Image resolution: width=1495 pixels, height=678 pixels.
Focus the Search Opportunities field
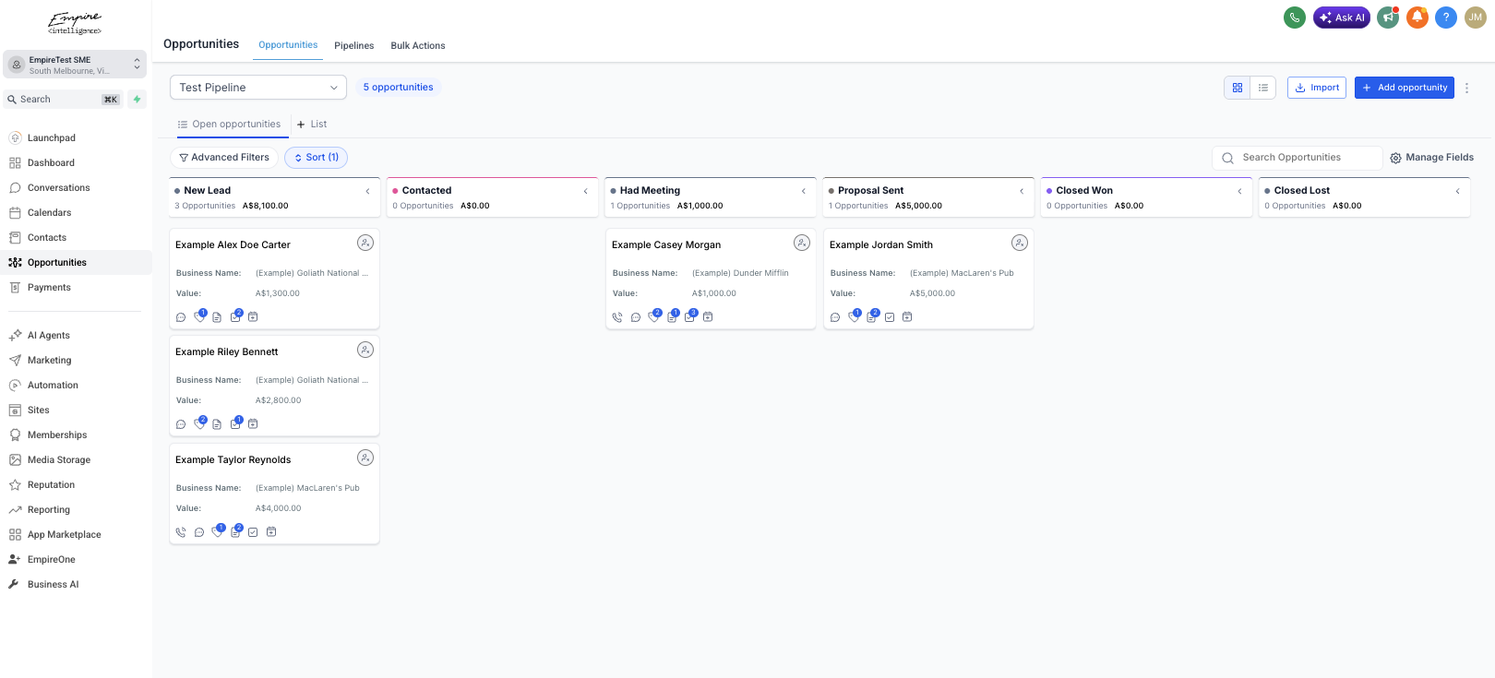tap(1298, 158)
